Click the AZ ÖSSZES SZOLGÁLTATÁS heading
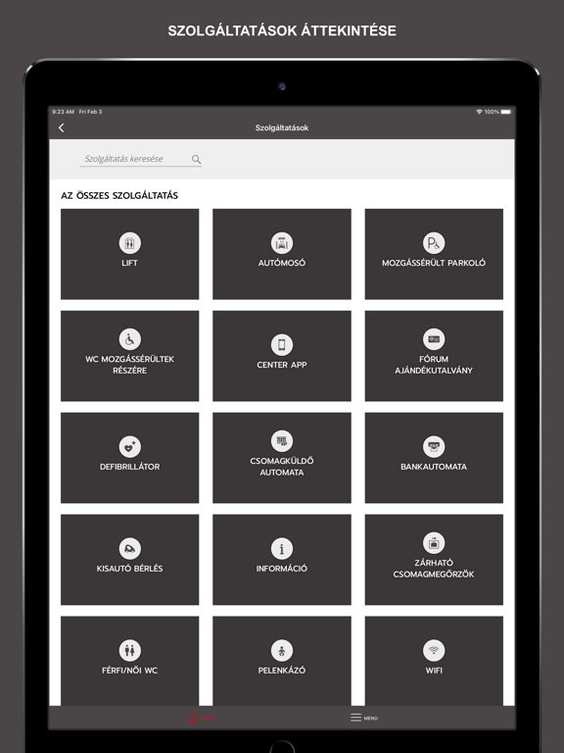This screenshot has height=753, width=564. [x=119, y=195]
